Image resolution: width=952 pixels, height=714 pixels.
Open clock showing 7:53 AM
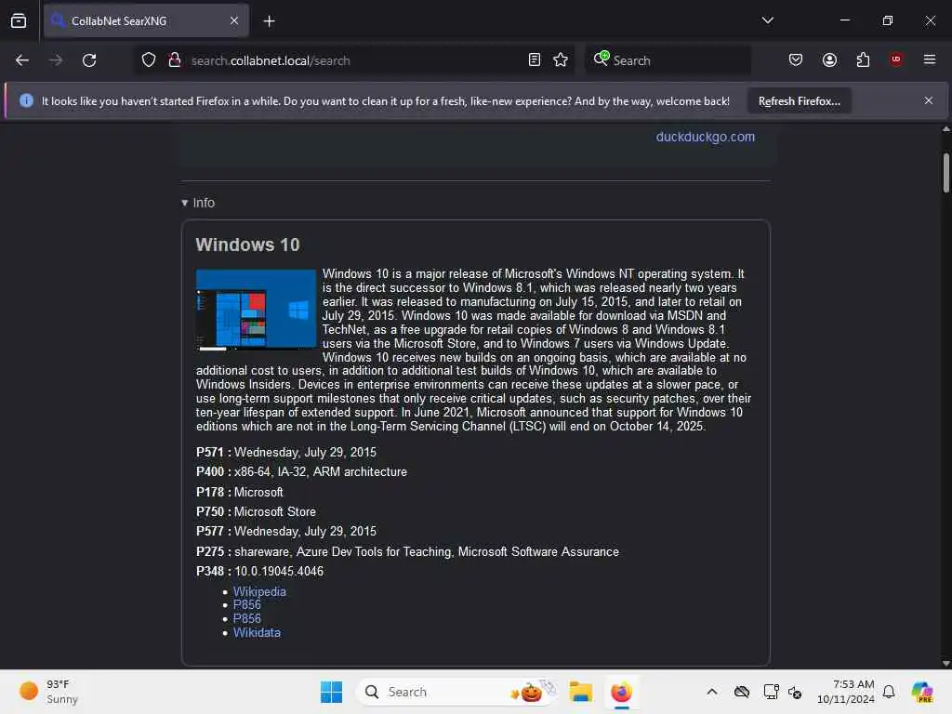[x=845, y=692]
